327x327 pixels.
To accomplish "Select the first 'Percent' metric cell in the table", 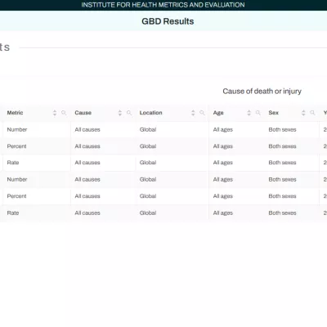I will coord(17,146).
